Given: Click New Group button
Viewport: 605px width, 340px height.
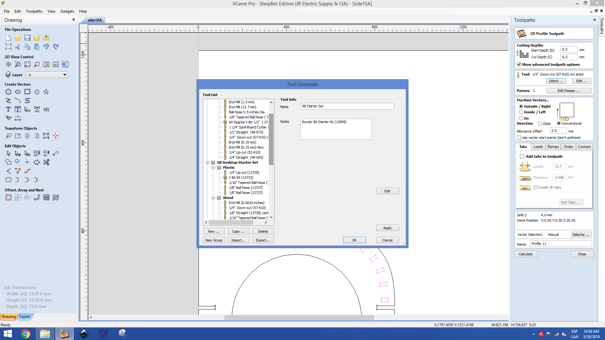Looking at the screenshot, I should pyautogui.click(x=214, y=240).
